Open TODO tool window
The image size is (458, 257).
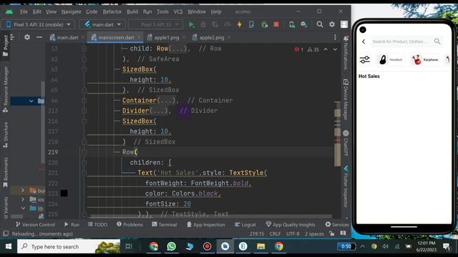tap(97, 225)
